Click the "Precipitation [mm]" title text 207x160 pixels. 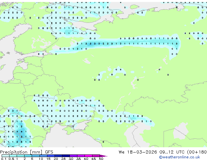21,152
